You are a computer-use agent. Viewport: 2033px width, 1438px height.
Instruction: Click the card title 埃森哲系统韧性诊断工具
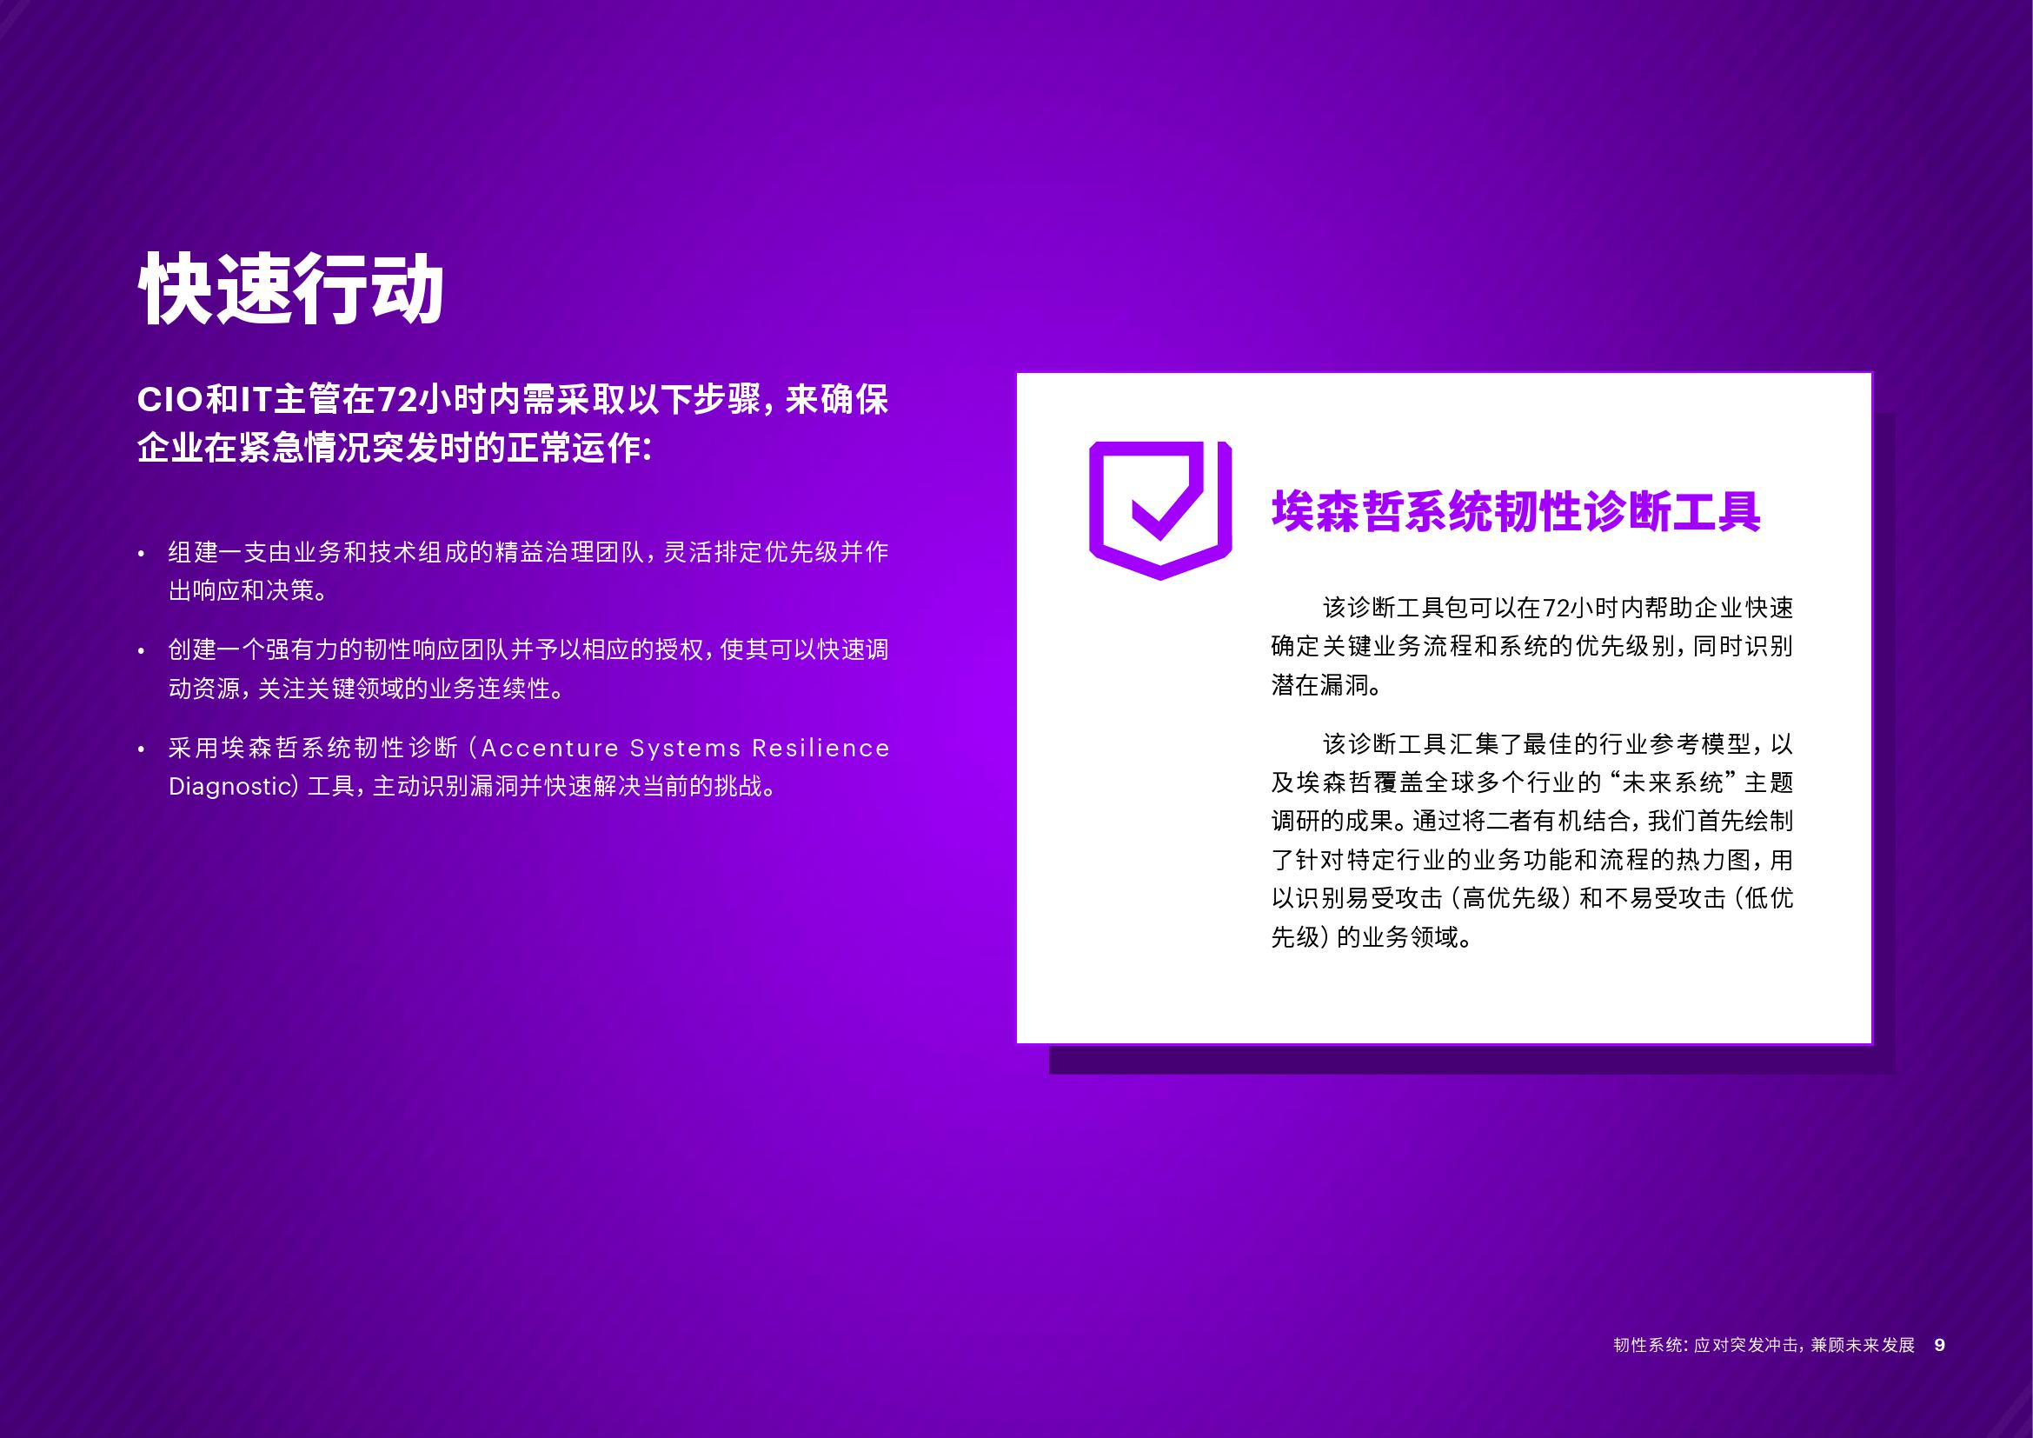[1516, 511]
